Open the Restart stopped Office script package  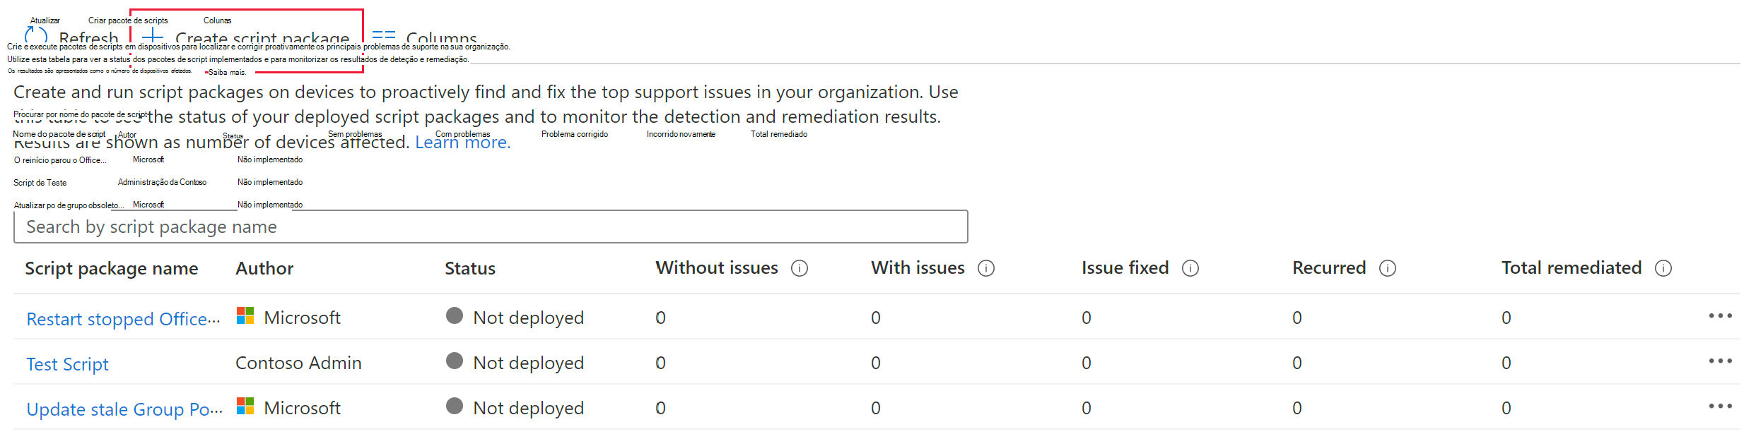click(x=122, y=319)
